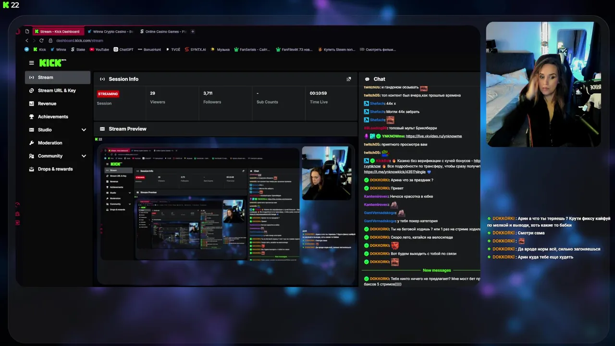The width and height of the screenshot is (615, 346).
Task: Open the ChatGPT bookmark
Action: coord(123,49)
